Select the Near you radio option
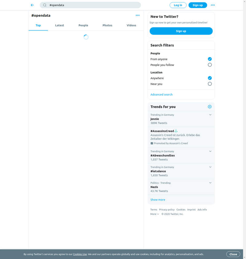This screenshot has width=246, height=259. 210,84
